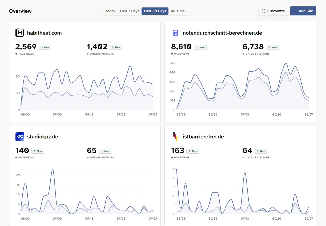Open notendurchschnitt-berechnen.de site title
326x226 pixels.
[222, 33]
